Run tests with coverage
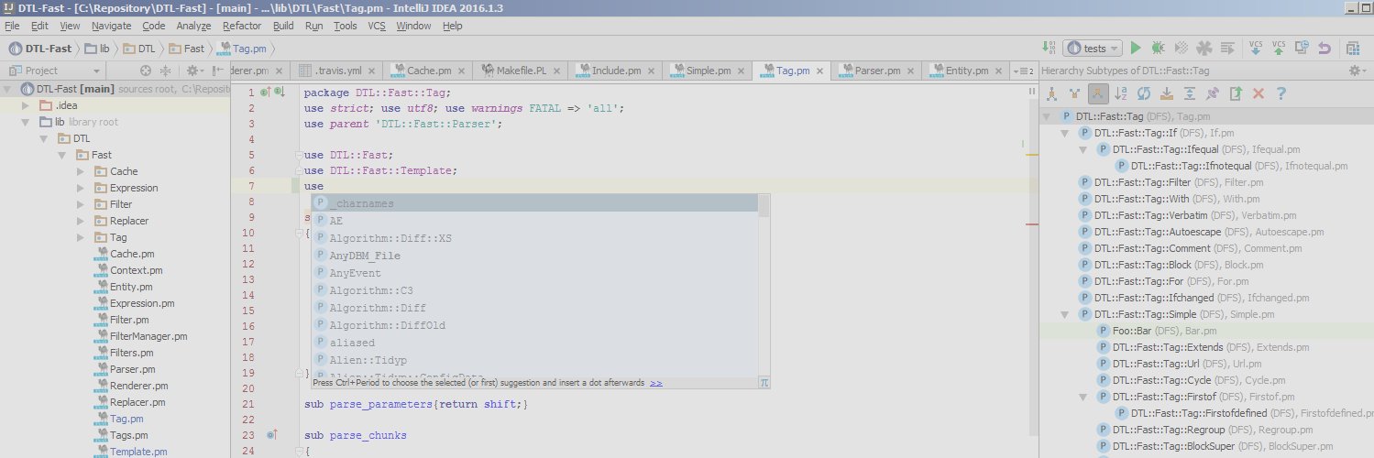Viewport: 1374px width, 458px height. click(x=1182, y=48)
